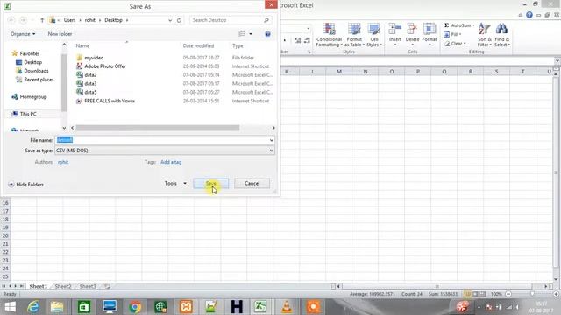Click the Forward navigation arrow in dialog

(x=23, y=20)
